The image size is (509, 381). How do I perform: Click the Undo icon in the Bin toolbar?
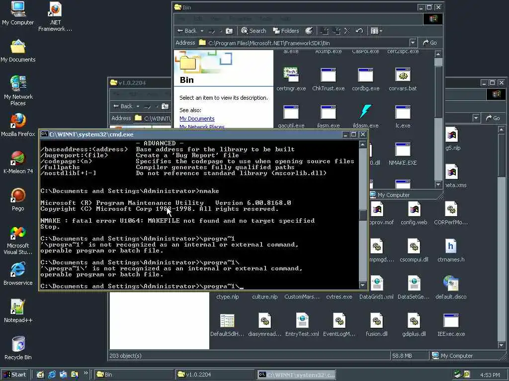pos(359,31)
